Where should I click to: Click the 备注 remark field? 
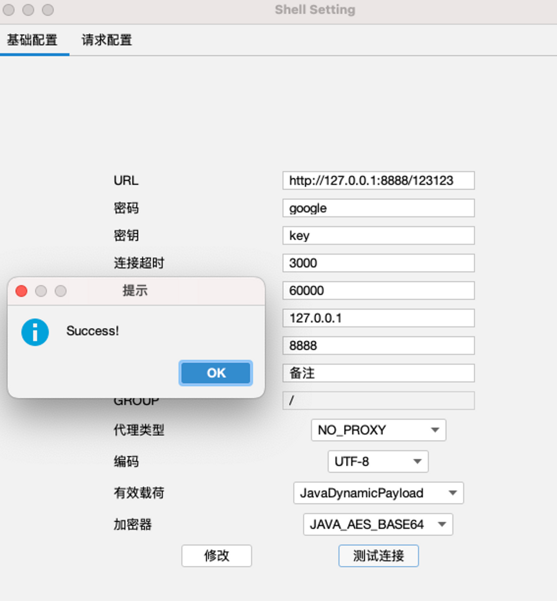(379, 373)
